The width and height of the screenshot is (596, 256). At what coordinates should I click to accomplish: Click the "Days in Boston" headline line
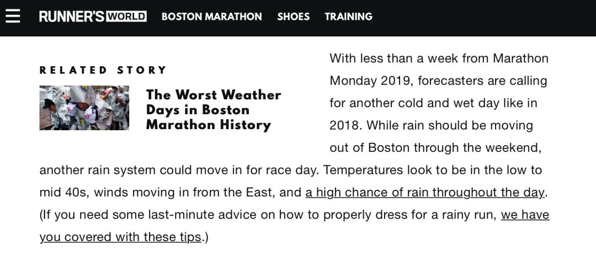click(x=198, y=110)
